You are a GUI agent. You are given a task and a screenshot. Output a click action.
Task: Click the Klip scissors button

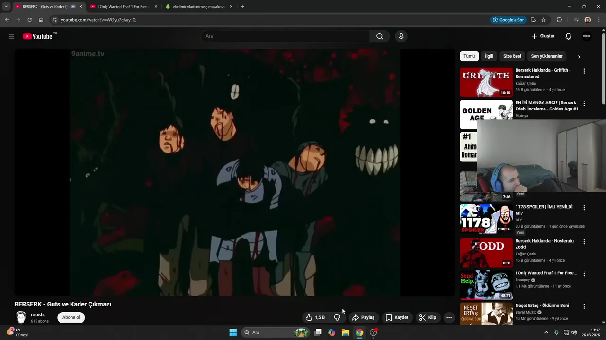(428, 317)
